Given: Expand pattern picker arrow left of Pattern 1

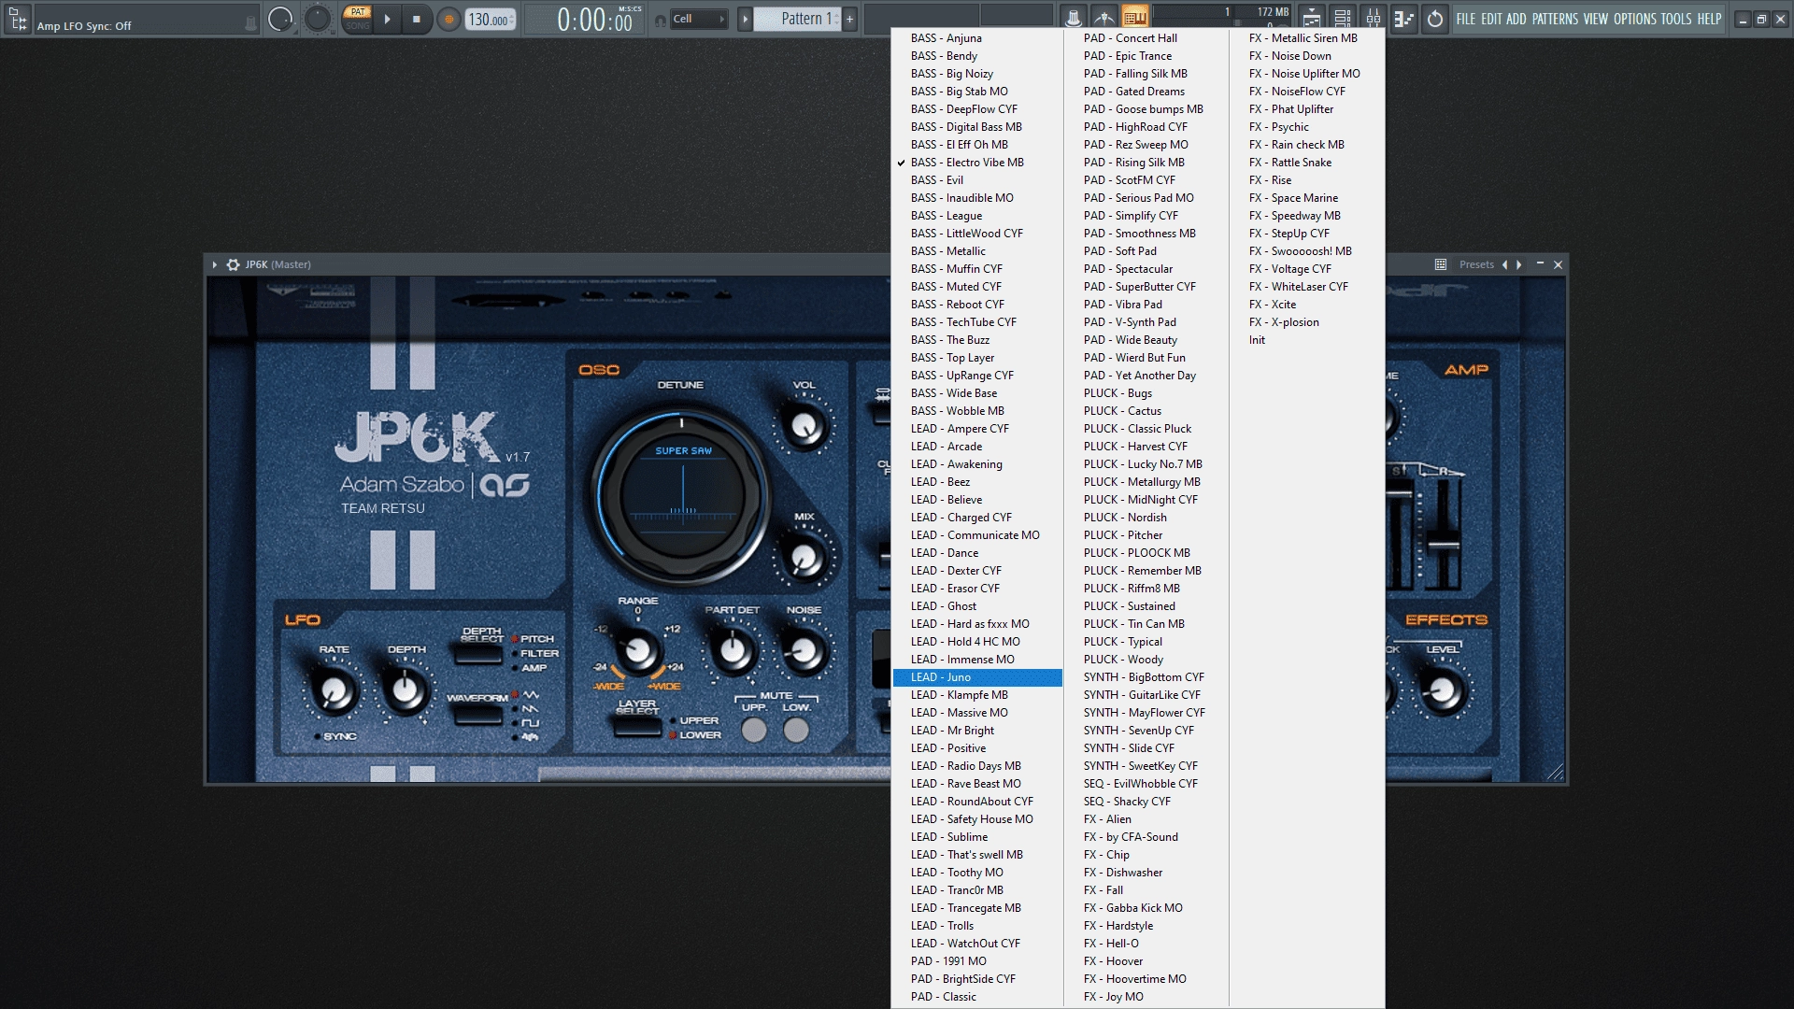Looking at the screenshot, I should (745, 19).
